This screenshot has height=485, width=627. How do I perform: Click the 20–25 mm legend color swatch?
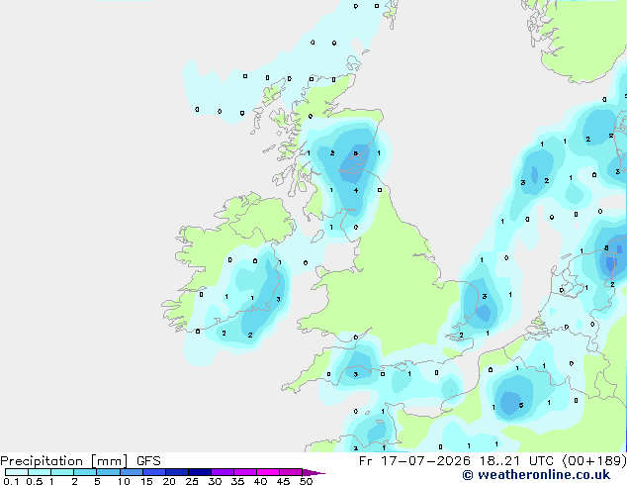point(177,472)
